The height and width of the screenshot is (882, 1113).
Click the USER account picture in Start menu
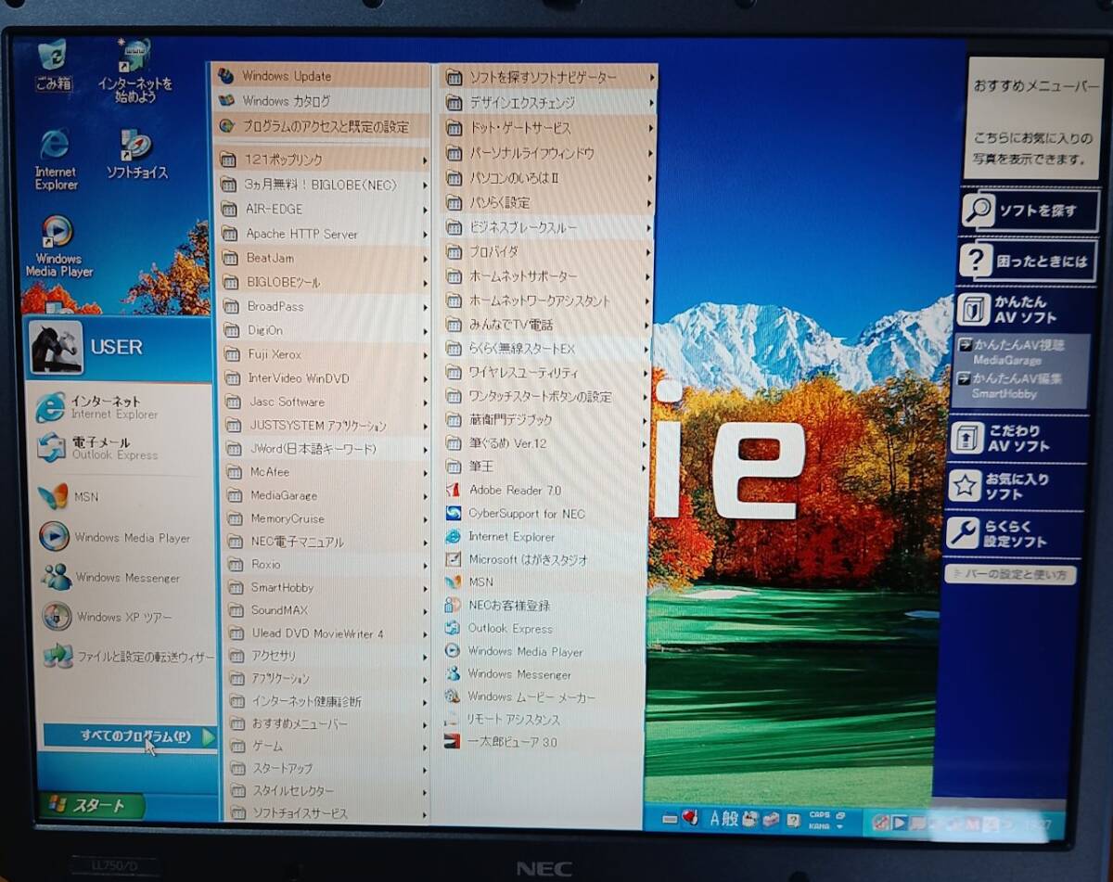[56, 347]
